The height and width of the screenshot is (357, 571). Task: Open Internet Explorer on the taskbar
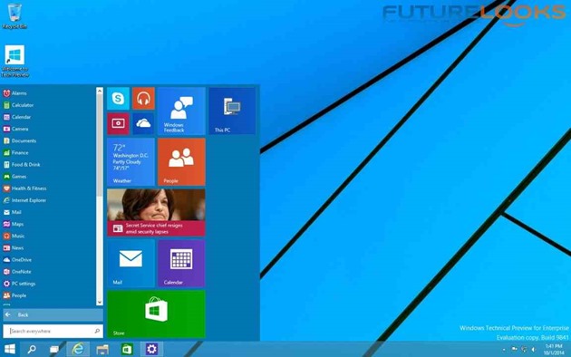click(78, 350)
